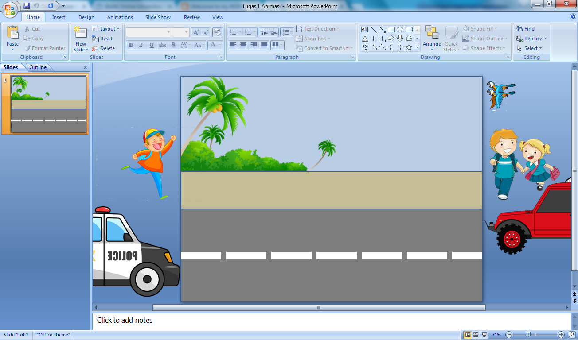The width and height of the screenshot is (578, 340).
Task: Click the Paste clipboard icon
Action: coord(13,33)
